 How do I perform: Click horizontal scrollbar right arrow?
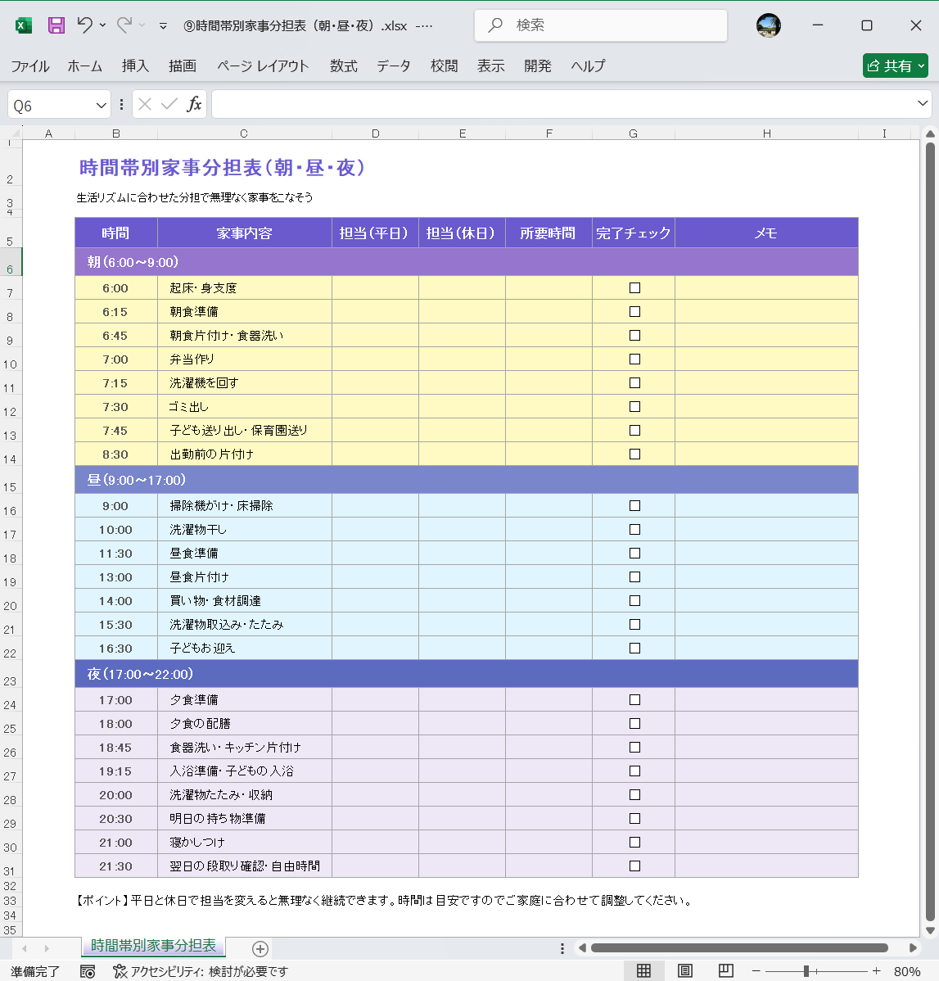tap(913, 948)
